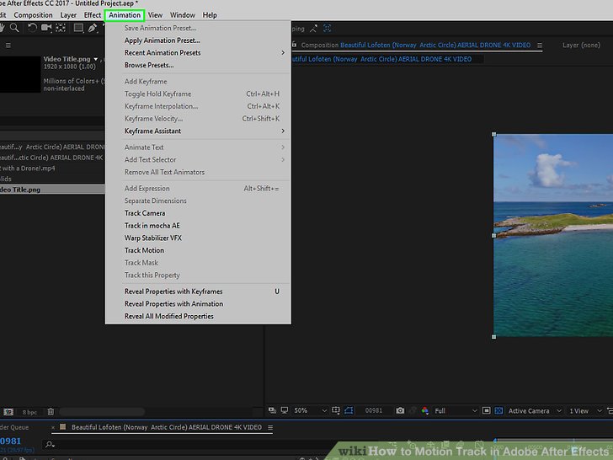Select the Pan Behind anchor point tool
The image size is (613, 460).
pos(61,28)
